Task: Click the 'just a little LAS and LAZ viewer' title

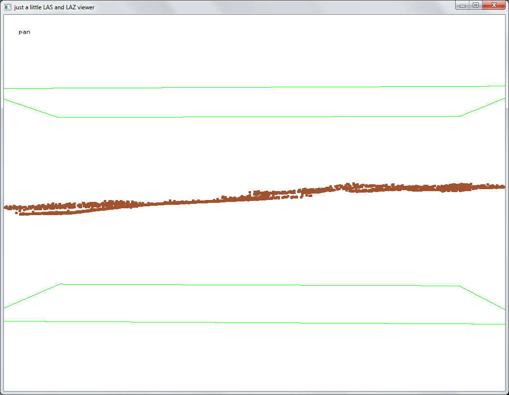Action: click(54, 7)
